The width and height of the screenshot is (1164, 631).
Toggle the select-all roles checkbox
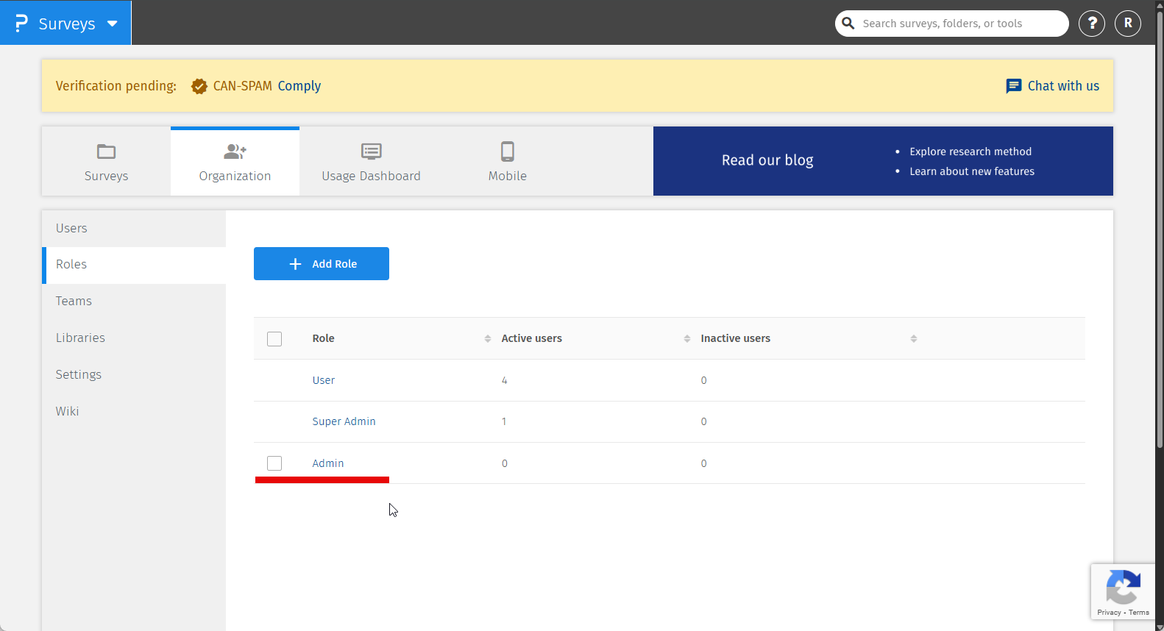pos(274,339)
